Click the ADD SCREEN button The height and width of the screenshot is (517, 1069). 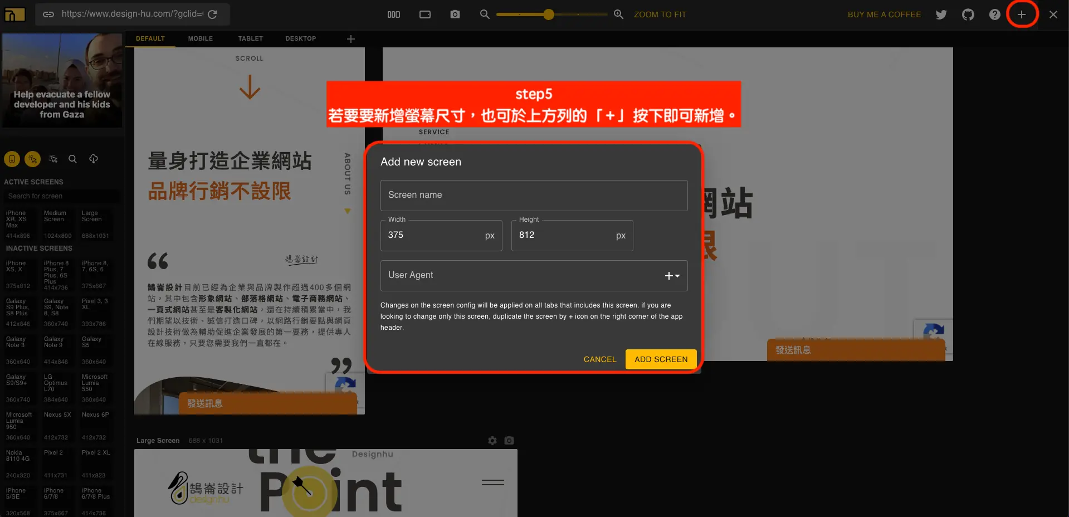coord(661,359)
